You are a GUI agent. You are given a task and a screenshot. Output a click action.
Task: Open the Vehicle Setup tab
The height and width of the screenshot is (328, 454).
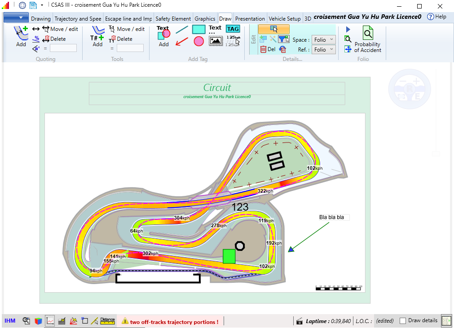(285, 18)
